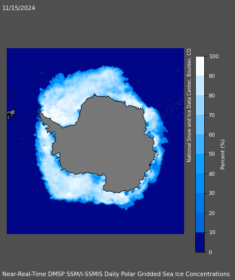Select the 40-50 percent colorbar band
Screen dimensions: 235x280
click(200, 164)
